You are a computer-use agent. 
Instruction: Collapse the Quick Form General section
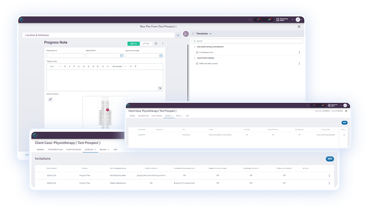[195, 58]
